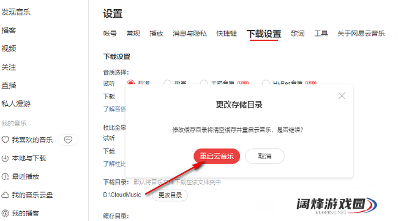Click the cloud icon beside 我的音乐云盘

(x=6, y=195)
